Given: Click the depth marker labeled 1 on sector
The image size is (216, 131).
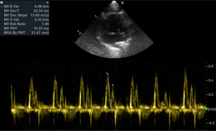Looking at the screenshot, I should click(96, 16).
